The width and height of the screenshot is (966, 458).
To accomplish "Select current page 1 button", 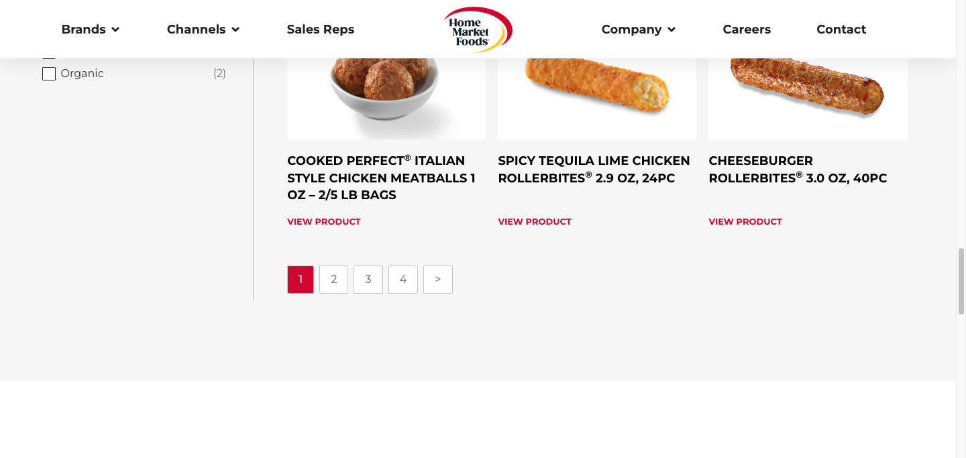I will pyautogui.click(x=301, y=280).
